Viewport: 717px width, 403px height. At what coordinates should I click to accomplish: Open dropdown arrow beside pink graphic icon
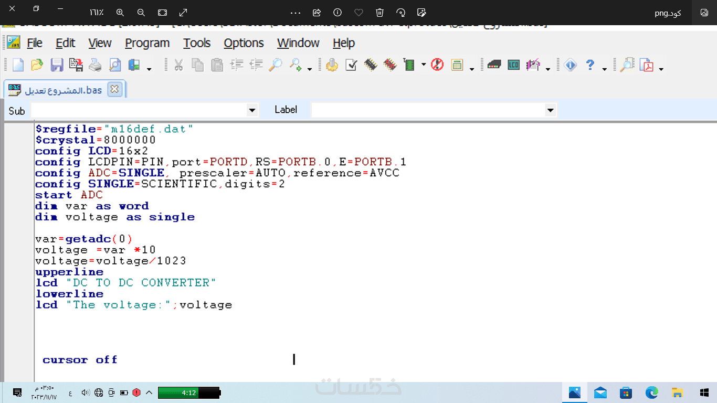(548, 69)
